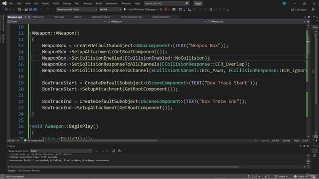Switch to the Item.cpp tab

coord(59,17)
